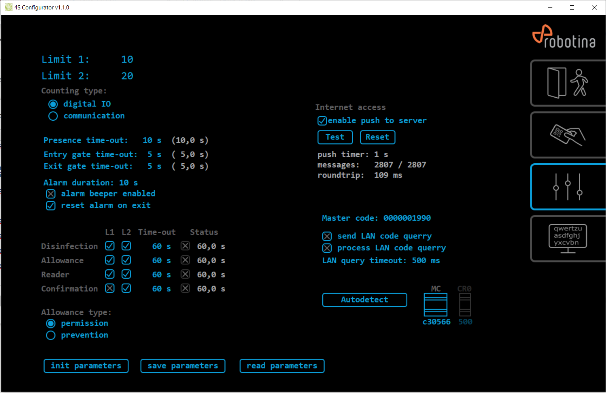
Task: Edit the Master code value
Action: point(407,218)
